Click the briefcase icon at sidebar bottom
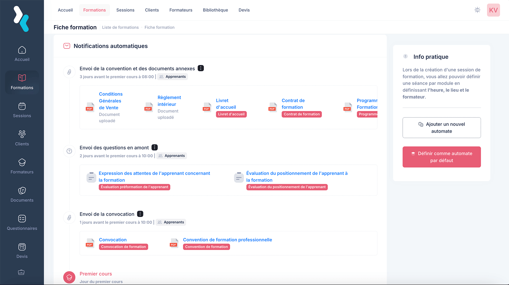The width and height of the screenshot is (509, 285). pos(21,272)
